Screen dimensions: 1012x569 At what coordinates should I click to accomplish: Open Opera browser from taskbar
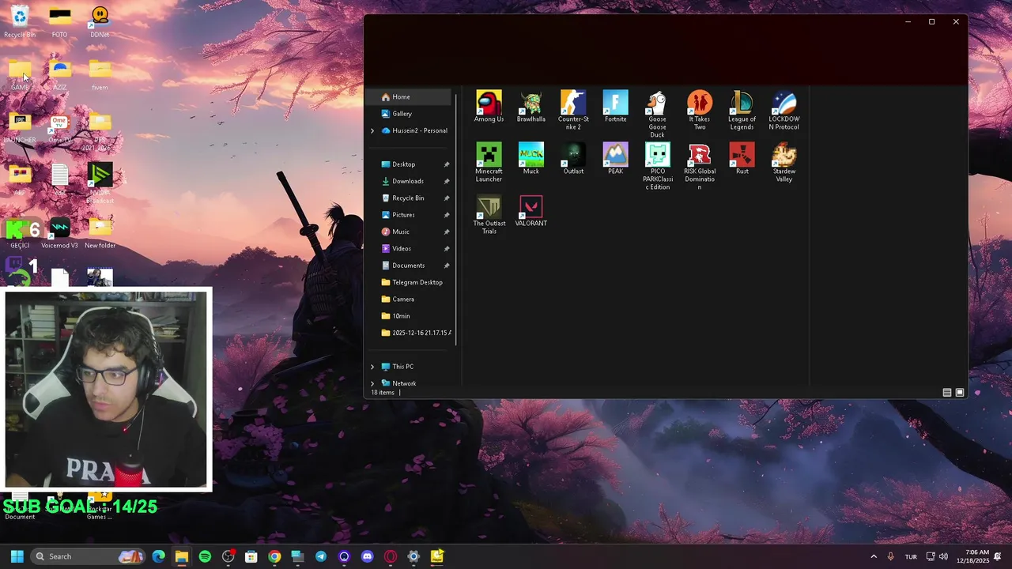(390, 556)
